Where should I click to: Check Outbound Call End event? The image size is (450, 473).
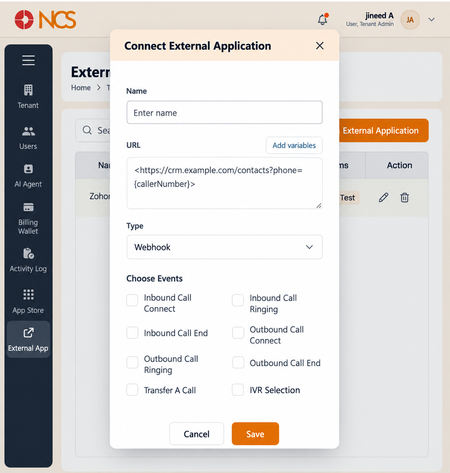click(238, 362)
